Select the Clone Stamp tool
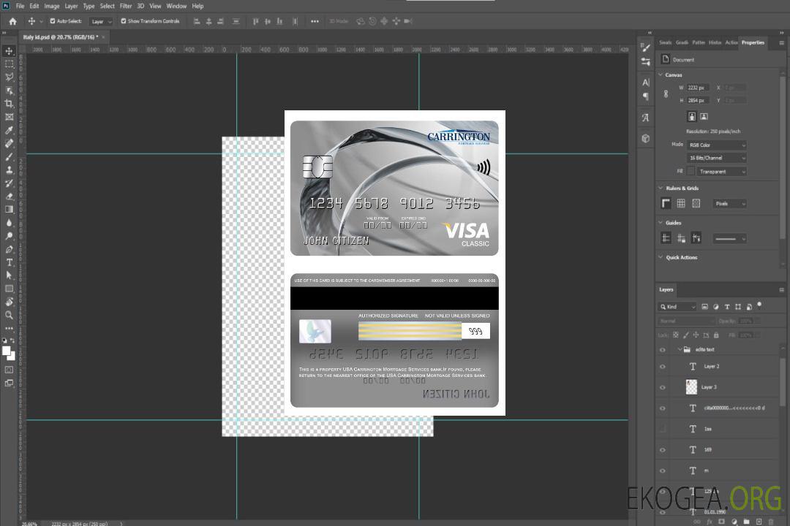 (x=9, y=169)
